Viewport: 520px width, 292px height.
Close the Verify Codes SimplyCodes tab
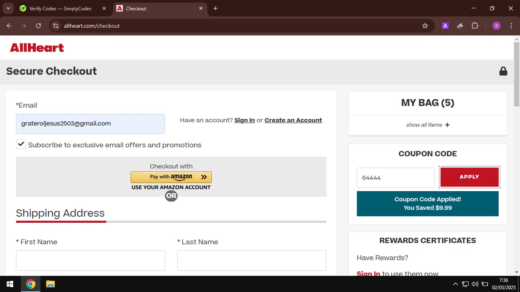[x=104, y=8]
